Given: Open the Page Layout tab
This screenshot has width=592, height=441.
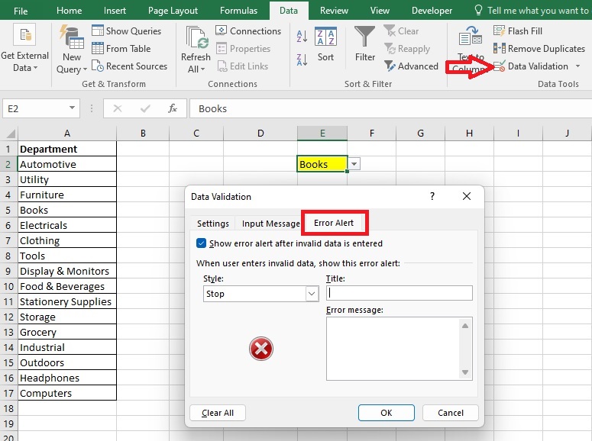Looking at the screenshot, I should (173, 11).
